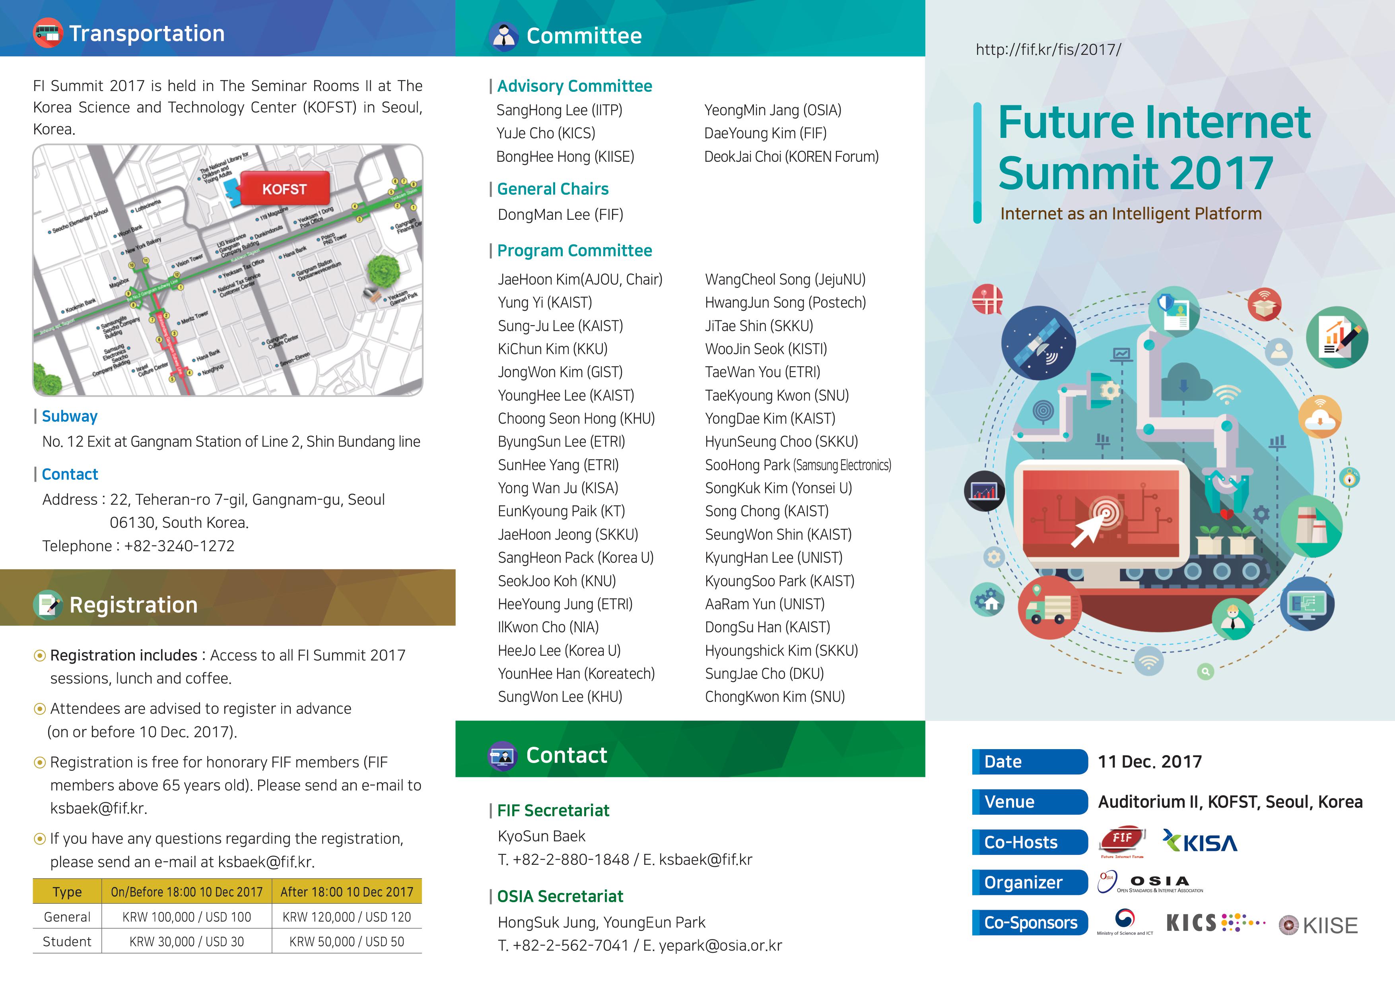Click the red KOFST label on the map
Image resolution: width=1395 pixels, height=986 pixels.
(284, 189)
